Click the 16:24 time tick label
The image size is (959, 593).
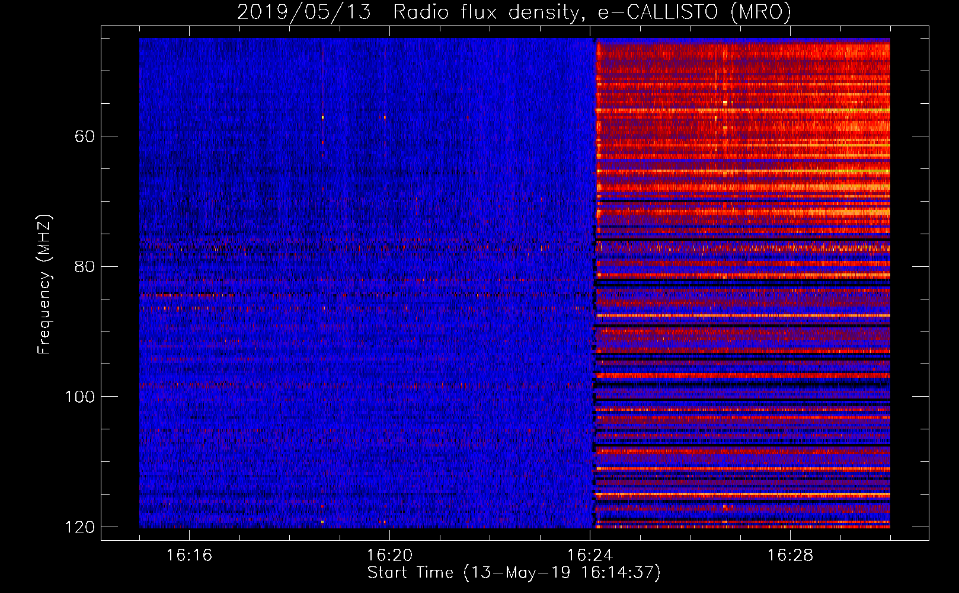tap(590, 555)
